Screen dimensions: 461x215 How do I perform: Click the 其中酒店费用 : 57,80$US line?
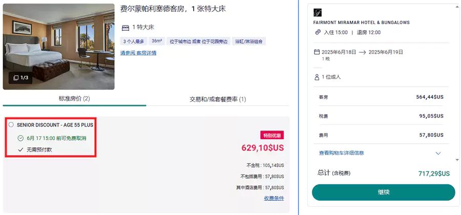[x=260, y=187]
